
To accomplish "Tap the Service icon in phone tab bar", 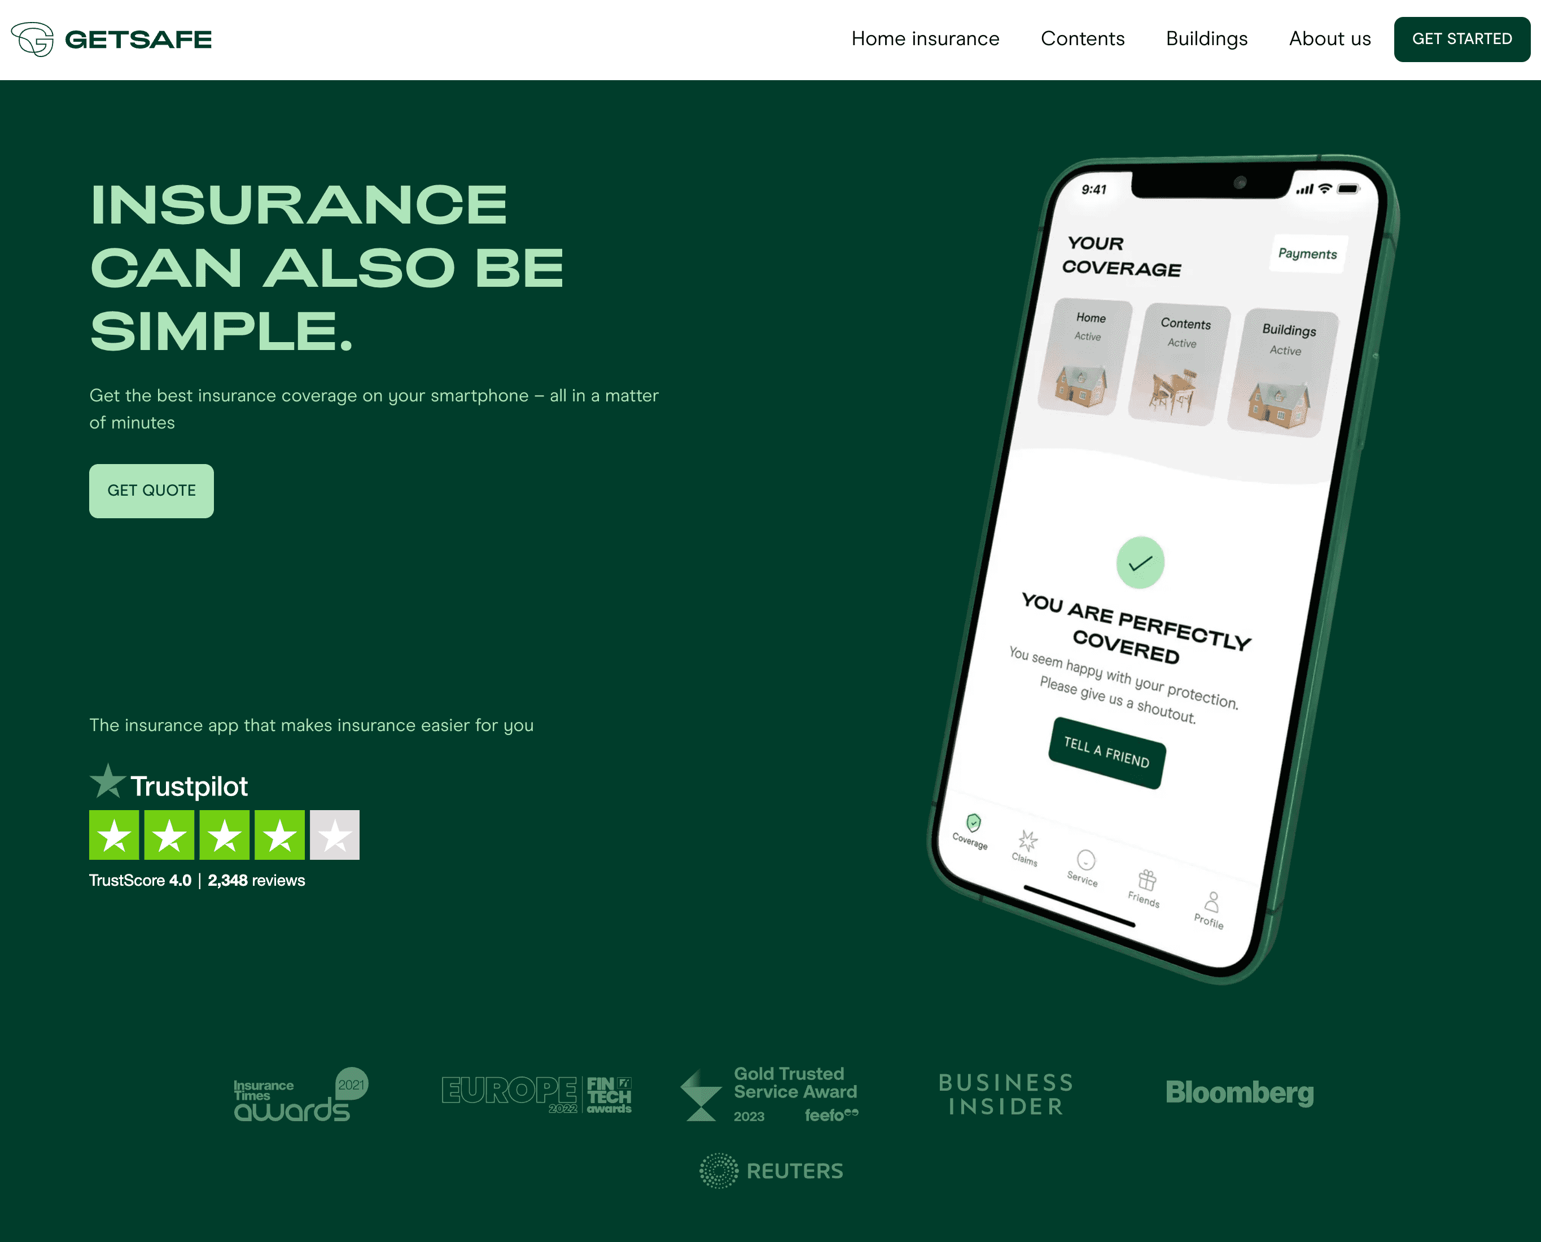I will click(x=1086, y=859).
